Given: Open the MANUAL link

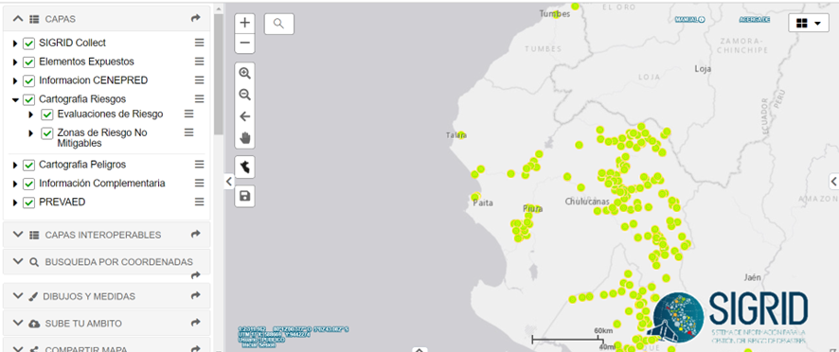Looking at the screenshot, I should coord(689,19).
